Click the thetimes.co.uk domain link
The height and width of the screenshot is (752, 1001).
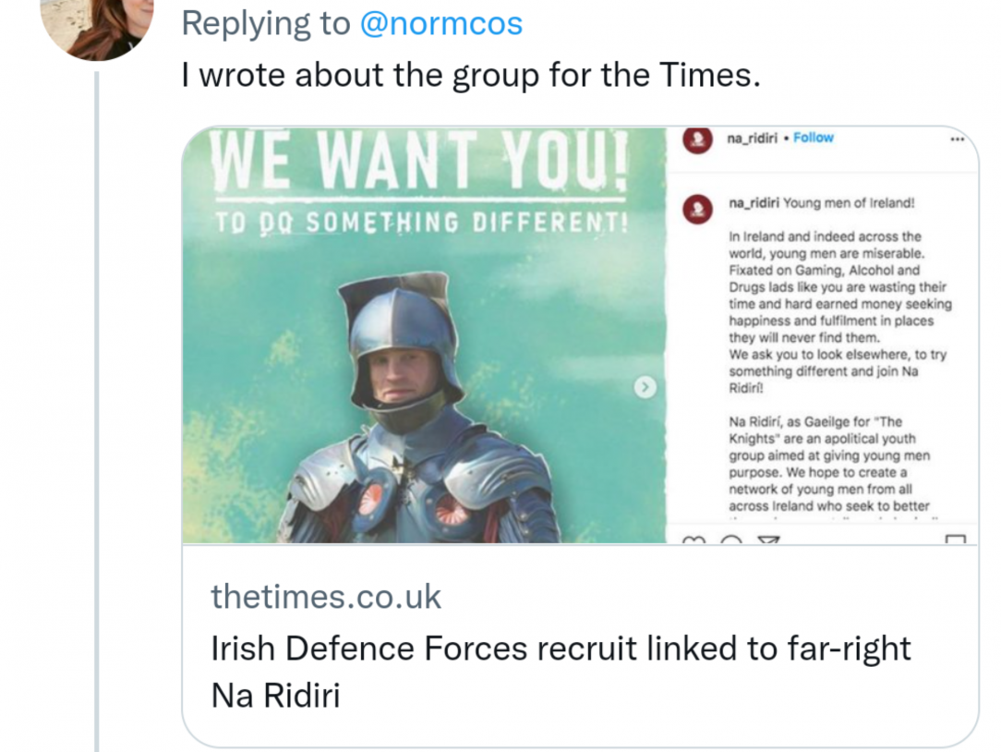tap(326, 597)
